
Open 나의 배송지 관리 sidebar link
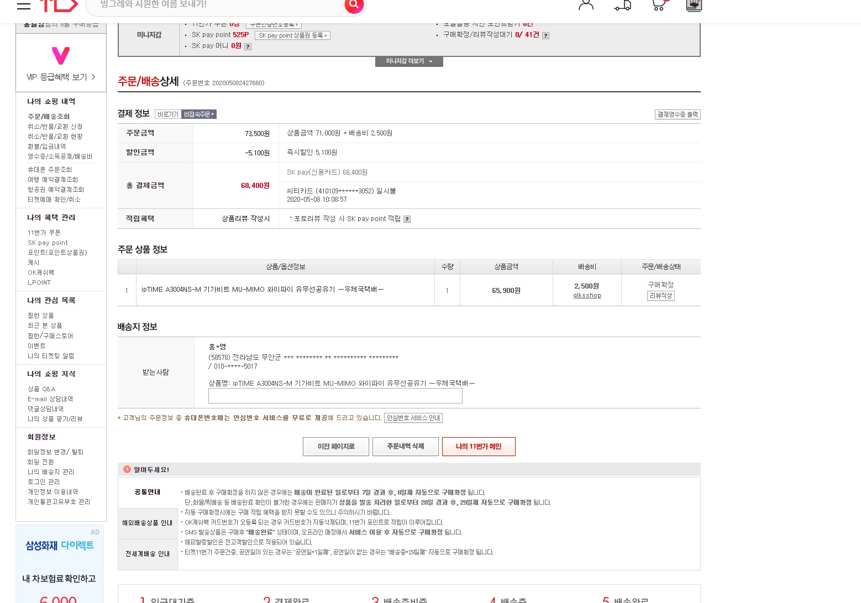click(x=51, y=472)
